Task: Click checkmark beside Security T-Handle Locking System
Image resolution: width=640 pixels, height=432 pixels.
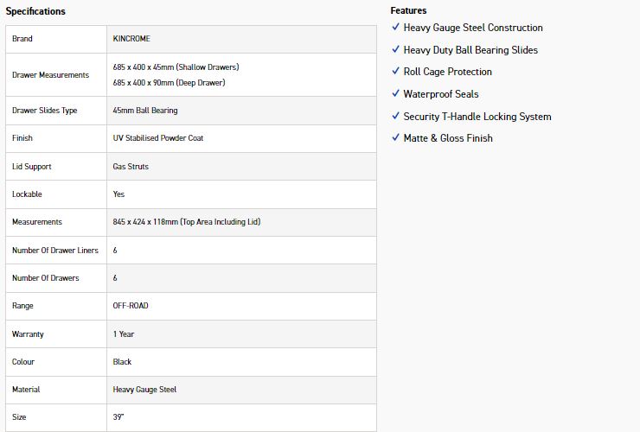Action: click(x=395, y=116)
